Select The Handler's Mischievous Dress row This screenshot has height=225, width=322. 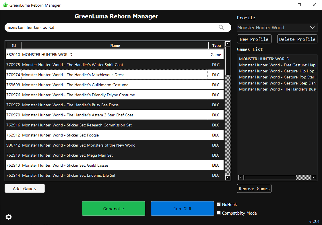click(115, 75)
